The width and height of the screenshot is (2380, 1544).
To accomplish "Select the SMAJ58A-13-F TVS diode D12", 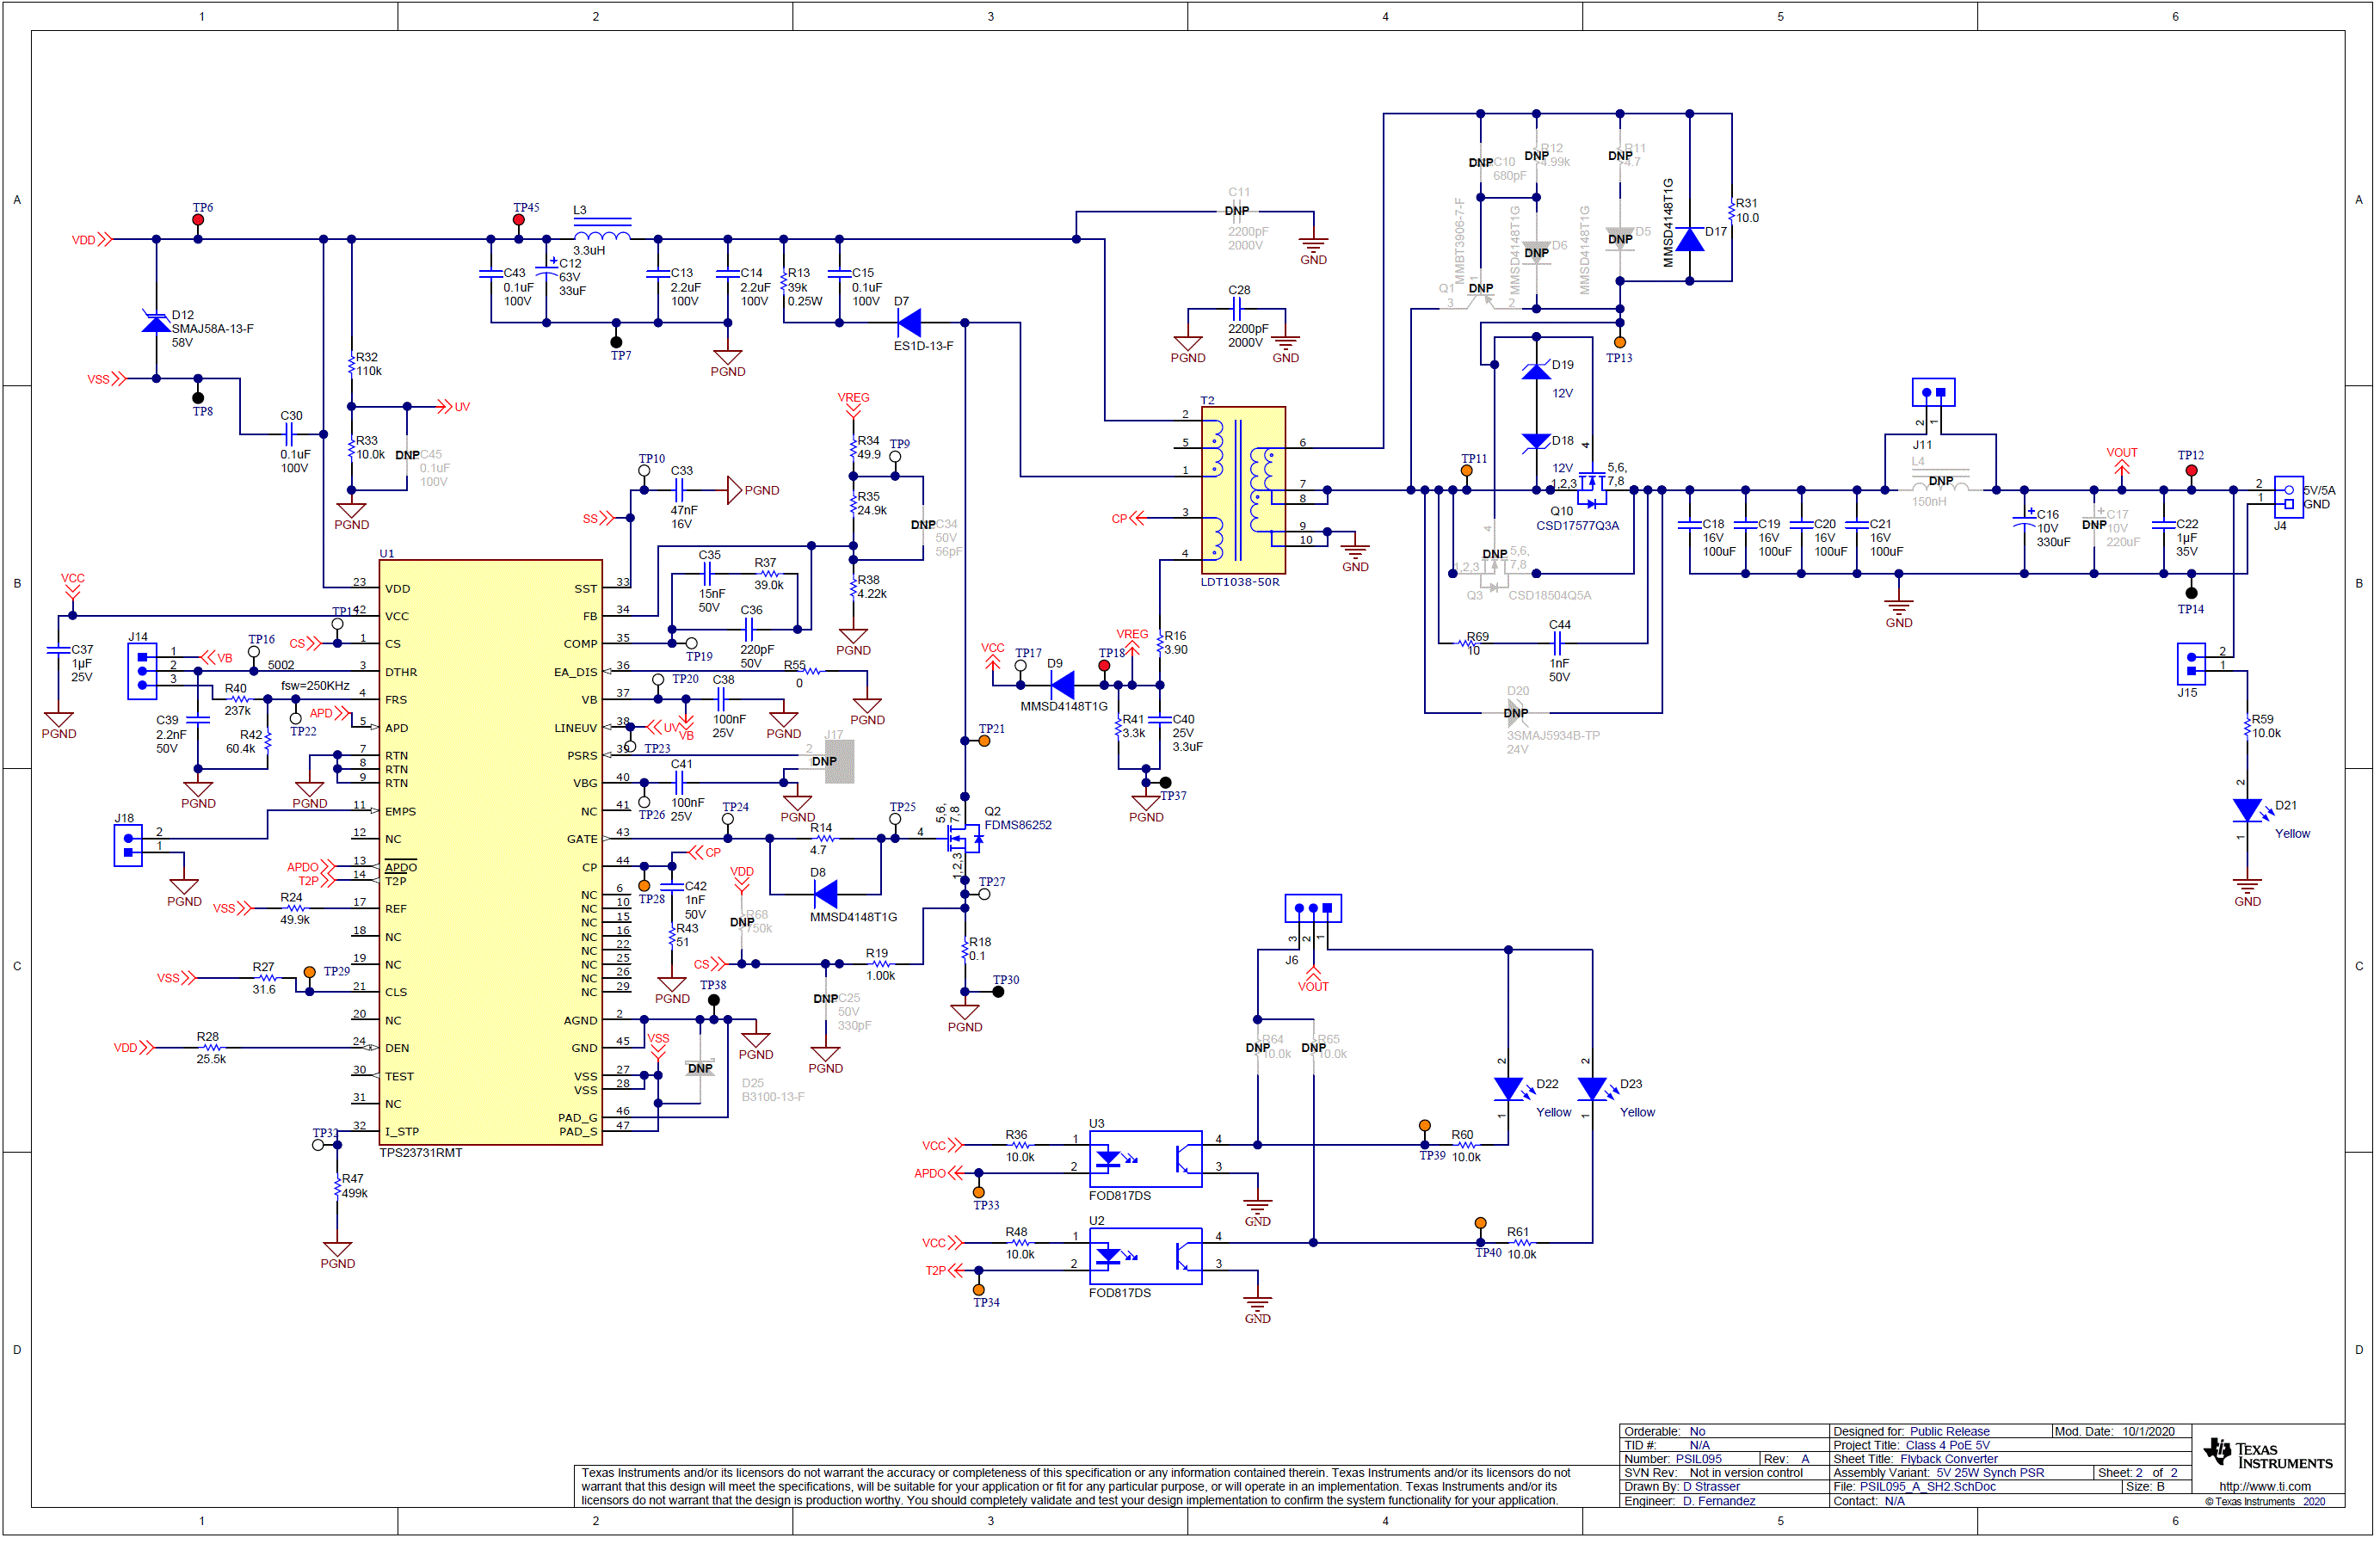I will [x=157, y=322].
